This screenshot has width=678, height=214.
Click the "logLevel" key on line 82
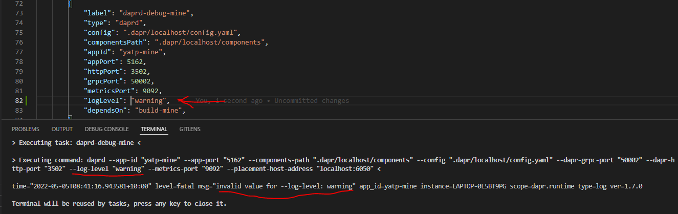104,101
